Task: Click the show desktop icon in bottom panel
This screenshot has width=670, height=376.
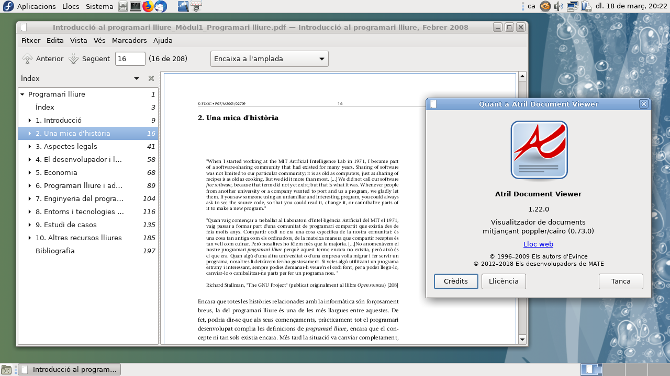Action: point(6,370)
